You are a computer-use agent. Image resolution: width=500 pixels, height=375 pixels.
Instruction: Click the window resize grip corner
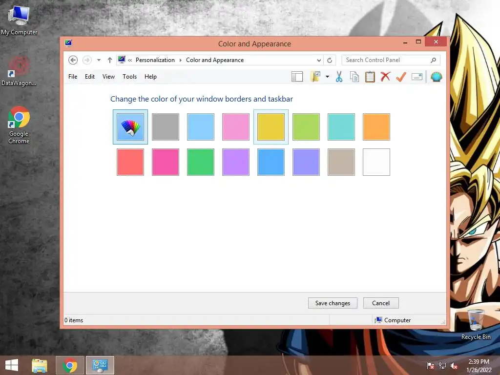coord(443,322)
